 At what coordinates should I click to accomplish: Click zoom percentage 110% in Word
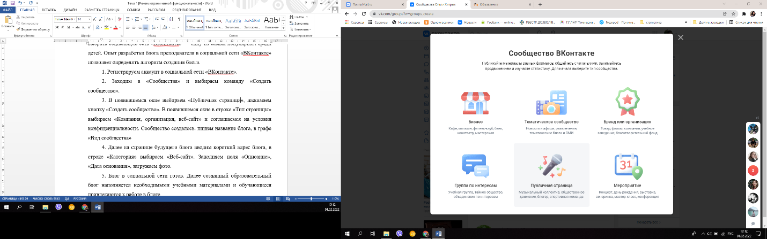(x=335, y=198)
